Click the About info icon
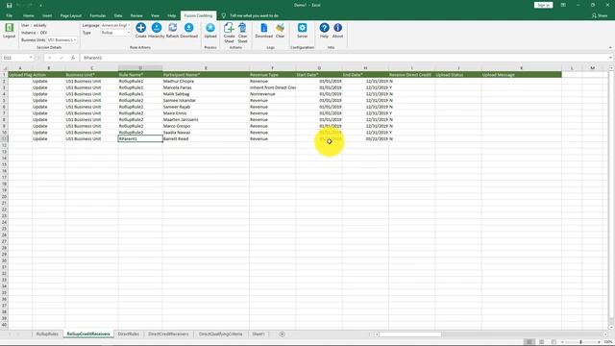This screenshot has height=346, width=615. pyautogui.click(x=337, y=28)
